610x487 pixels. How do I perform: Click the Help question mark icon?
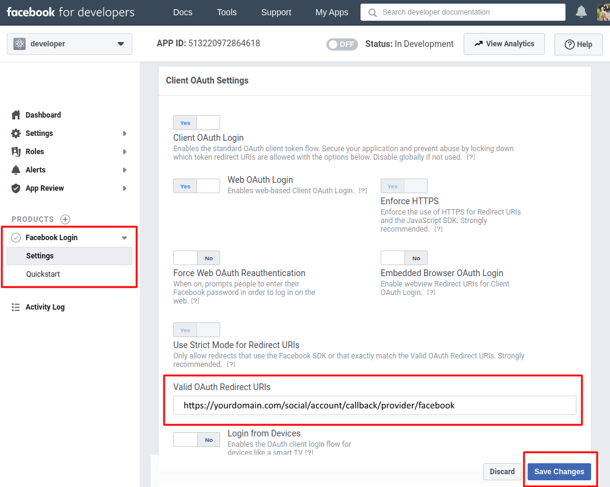[570, 44]
